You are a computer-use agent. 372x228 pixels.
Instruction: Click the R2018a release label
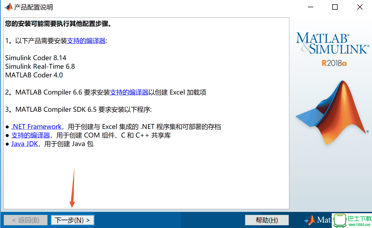click(334, 63)
